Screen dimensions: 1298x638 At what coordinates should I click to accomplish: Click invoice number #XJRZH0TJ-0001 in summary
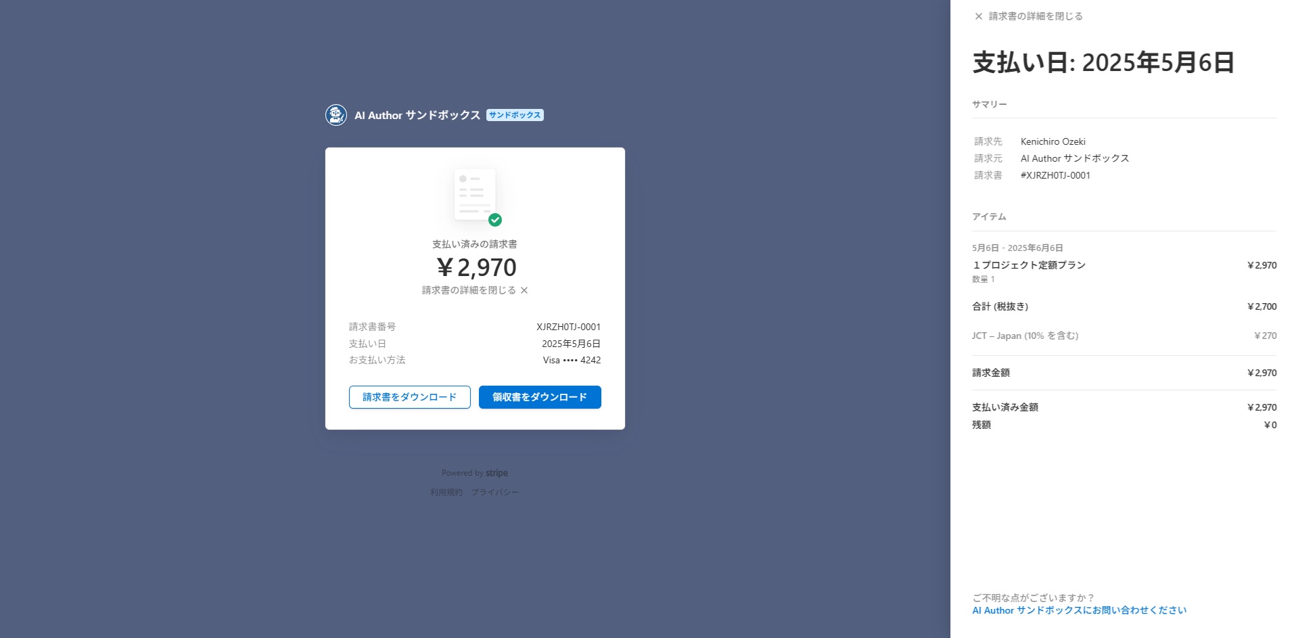pyautogui.click(x=1055, y=175)
